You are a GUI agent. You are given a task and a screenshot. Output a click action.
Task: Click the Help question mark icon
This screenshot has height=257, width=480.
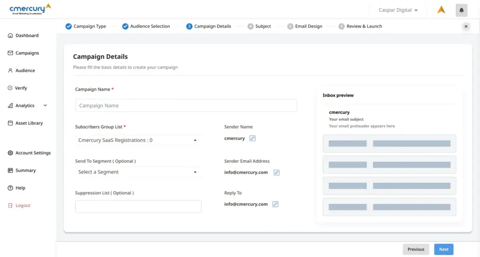pyautogui.click(x=10, y=188)
